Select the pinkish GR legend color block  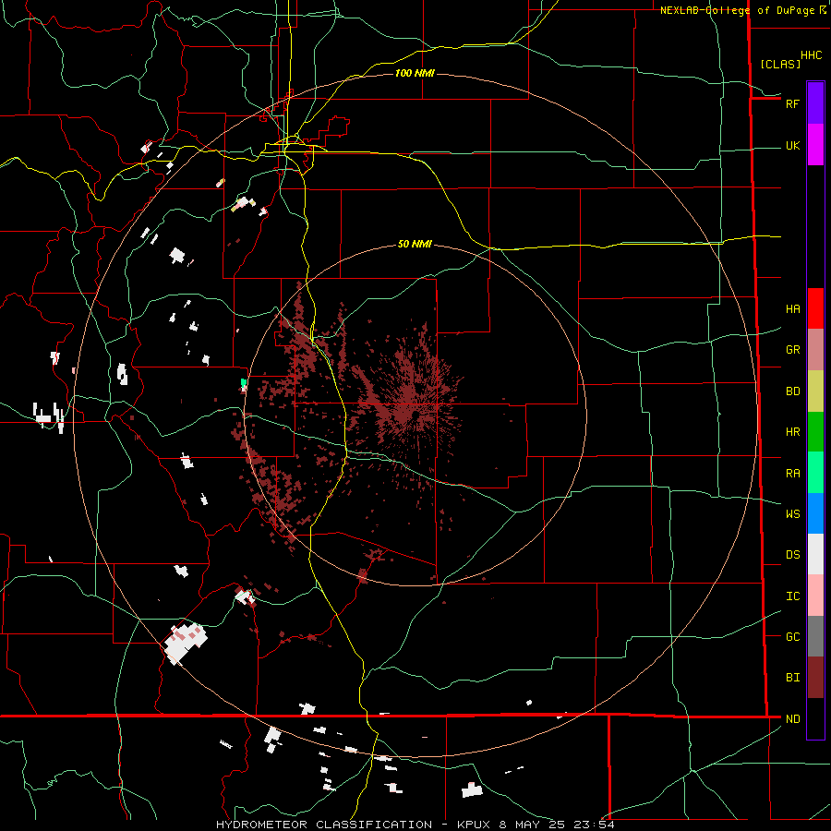pyautogui.click(x=815, y=350)
